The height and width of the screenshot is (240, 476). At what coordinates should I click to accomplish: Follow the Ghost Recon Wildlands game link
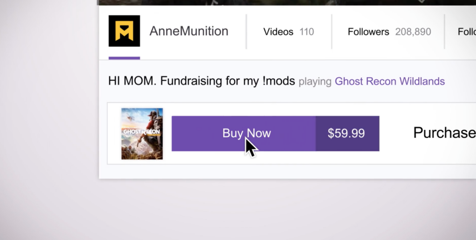(390, 81)
